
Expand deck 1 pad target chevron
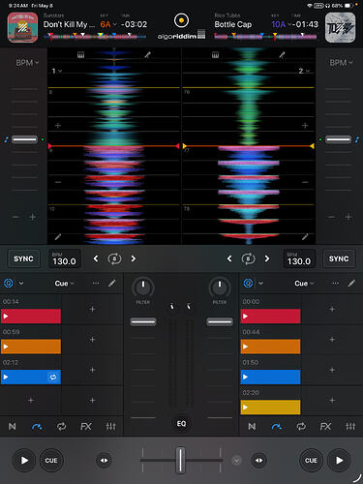point(21,284)
